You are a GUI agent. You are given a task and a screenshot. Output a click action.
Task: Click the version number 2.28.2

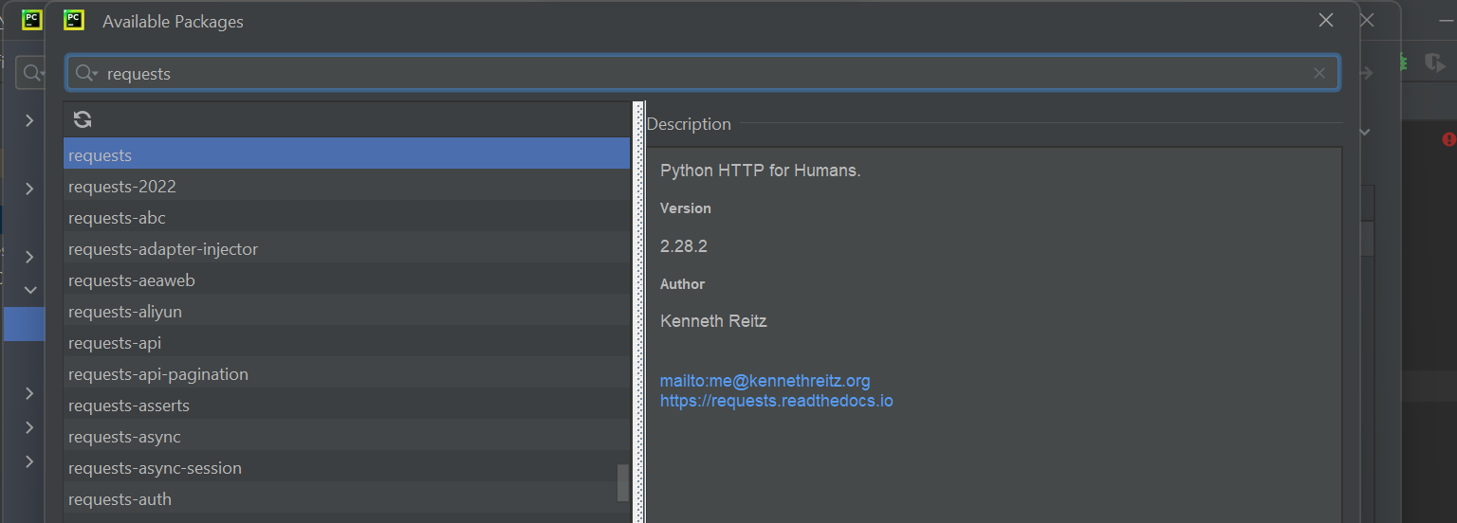click(684, 246)
